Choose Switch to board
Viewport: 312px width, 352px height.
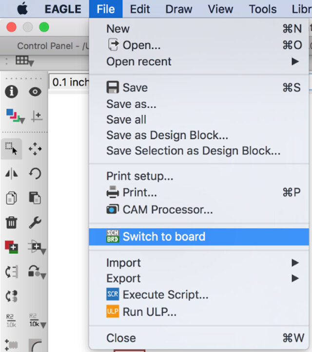164,237
